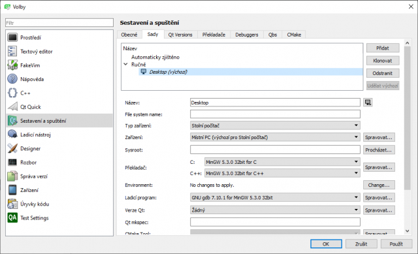418x254 pixels.
Task: Select the Desktop (výchozí) kit row
Action: click(x=251, y=72)
